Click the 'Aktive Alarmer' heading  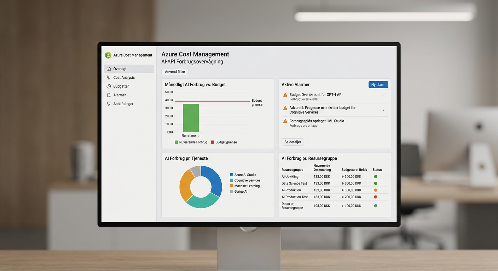(x=296, y=85)
